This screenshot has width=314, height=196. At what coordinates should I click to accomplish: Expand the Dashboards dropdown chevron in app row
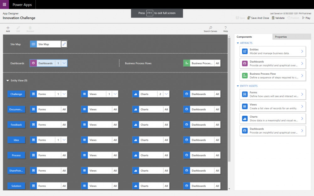point(64,63)
